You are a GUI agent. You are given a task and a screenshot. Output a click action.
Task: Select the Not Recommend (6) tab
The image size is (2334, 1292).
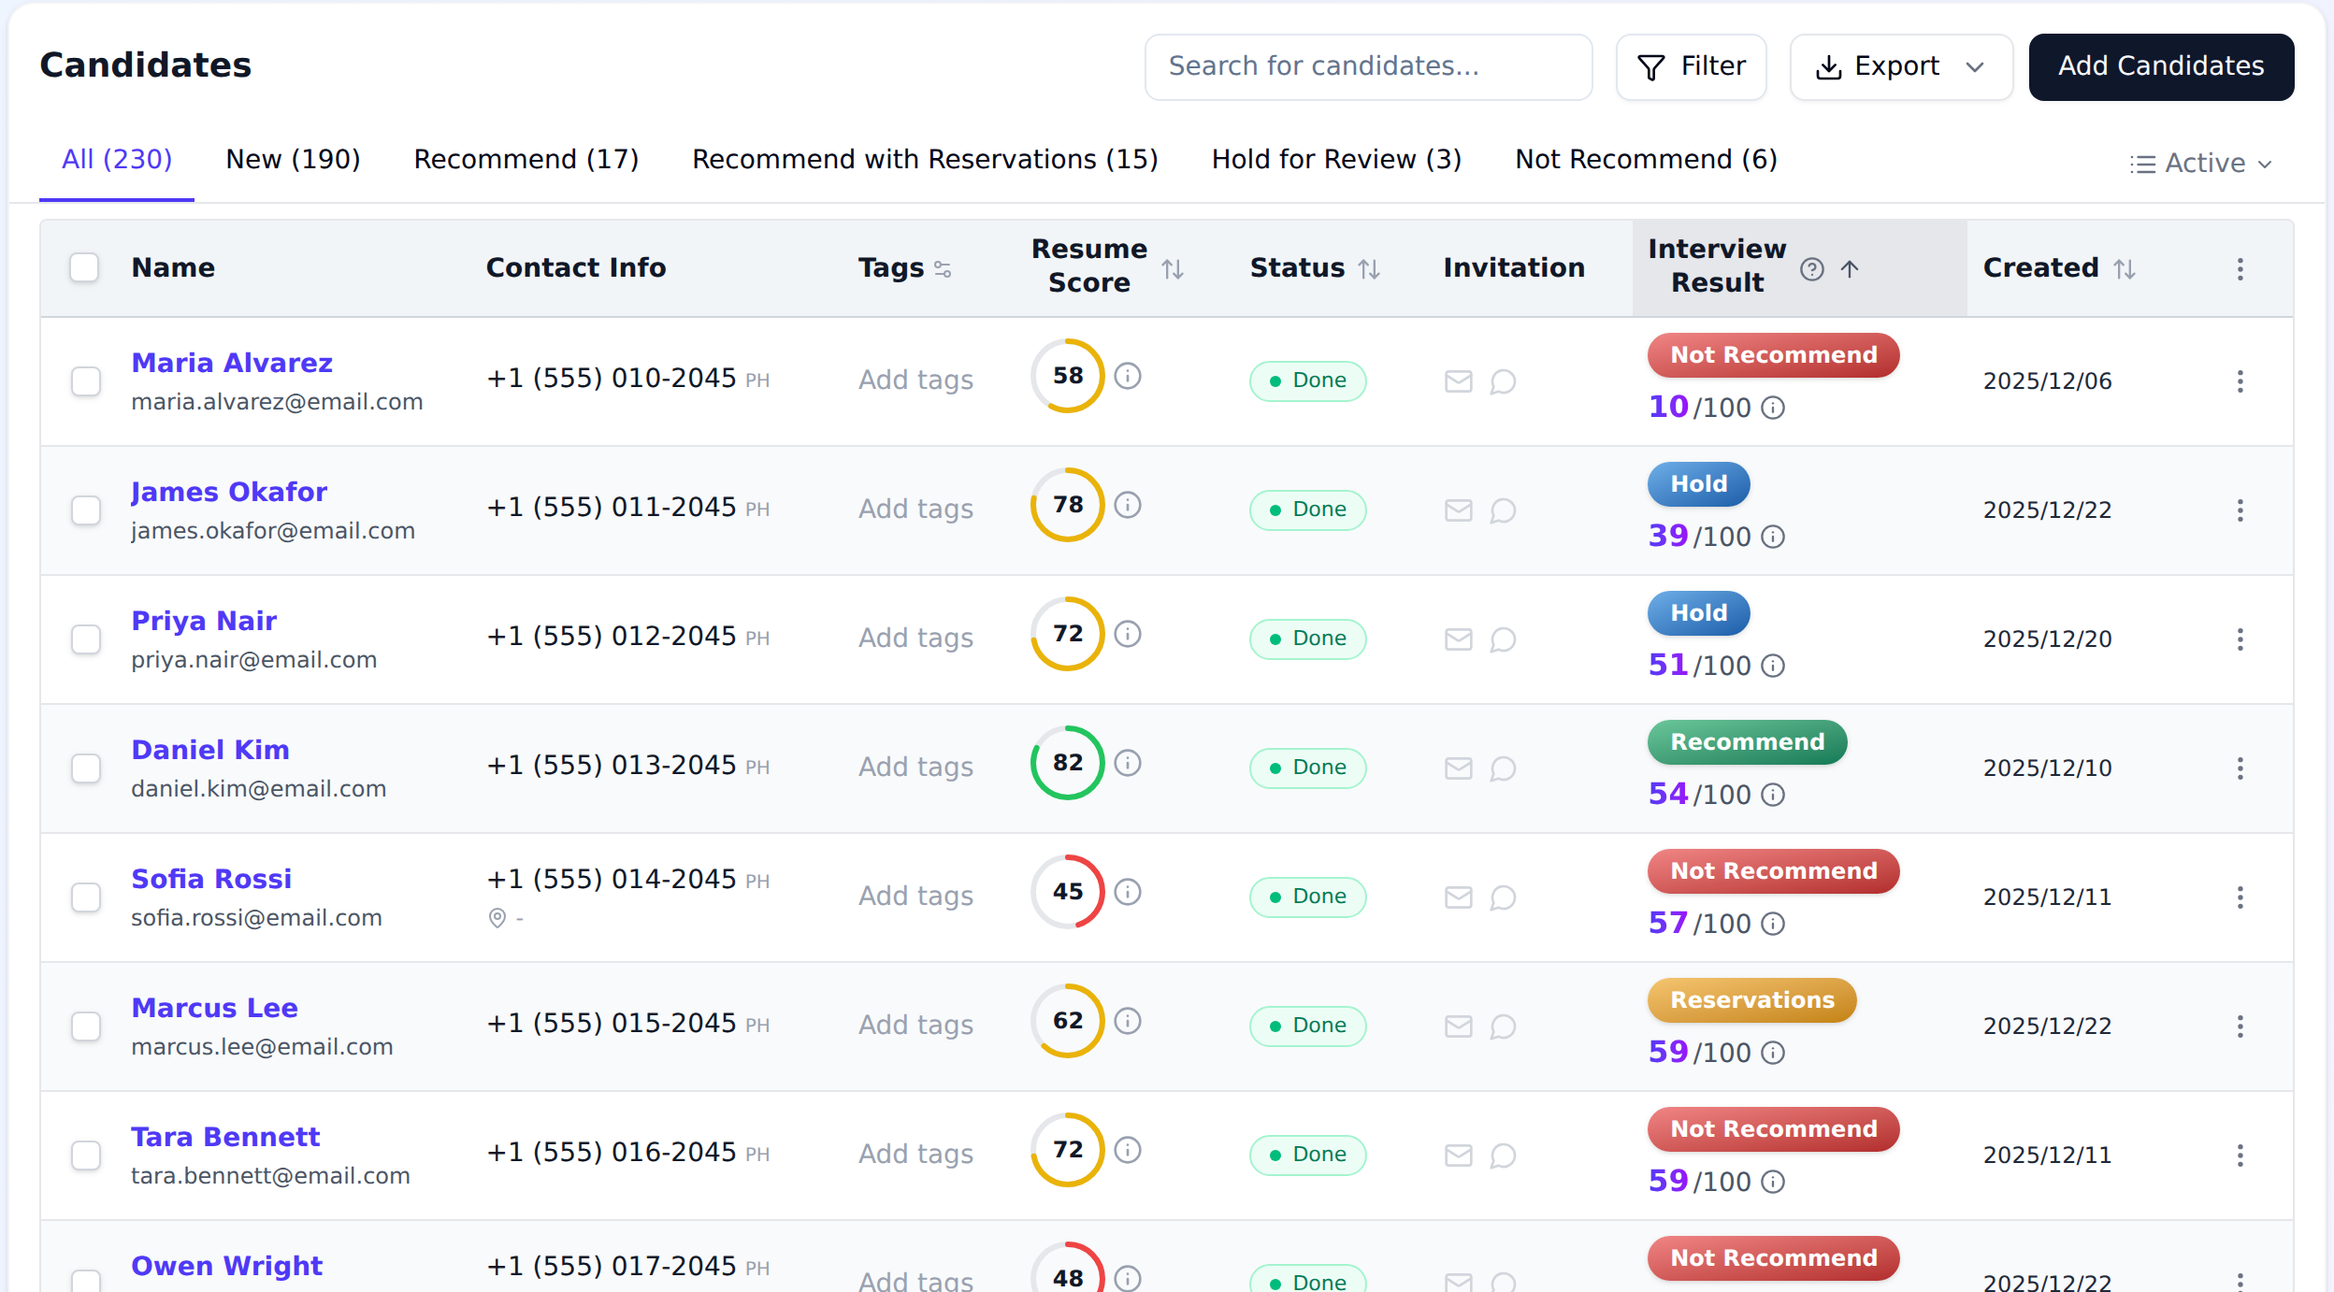pos(1646,160)
